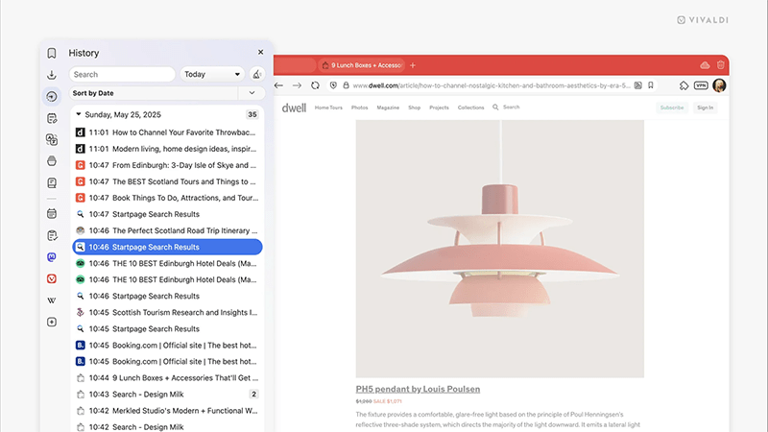Open the Mastodon web panel

click(x=52, y=257)
